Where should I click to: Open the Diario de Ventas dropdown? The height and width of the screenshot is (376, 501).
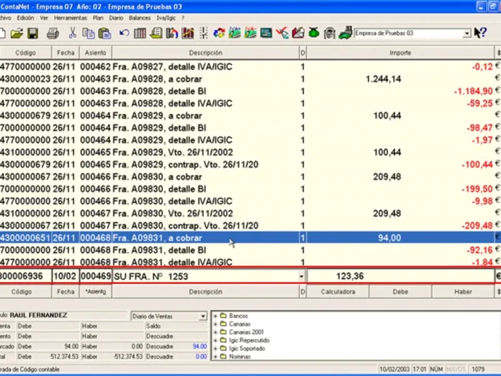pos(202,316)
